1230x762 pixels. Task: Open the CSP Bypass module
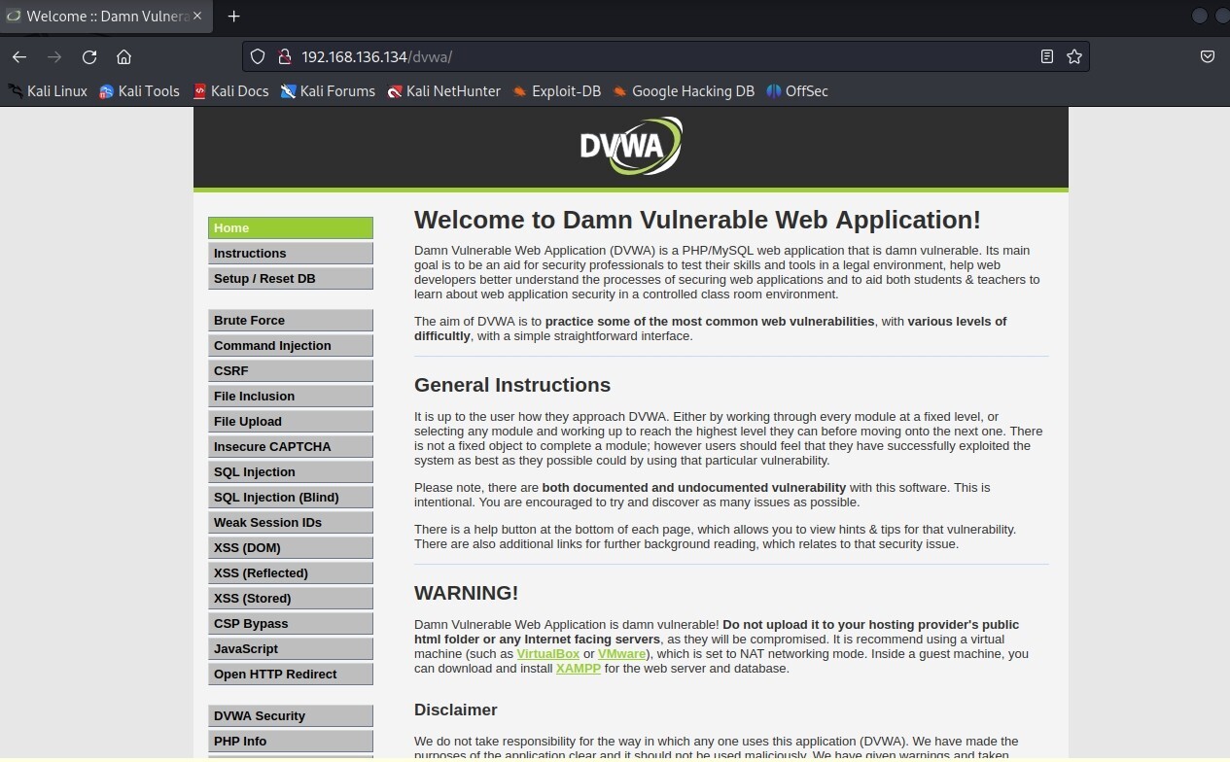click(291, 623)
